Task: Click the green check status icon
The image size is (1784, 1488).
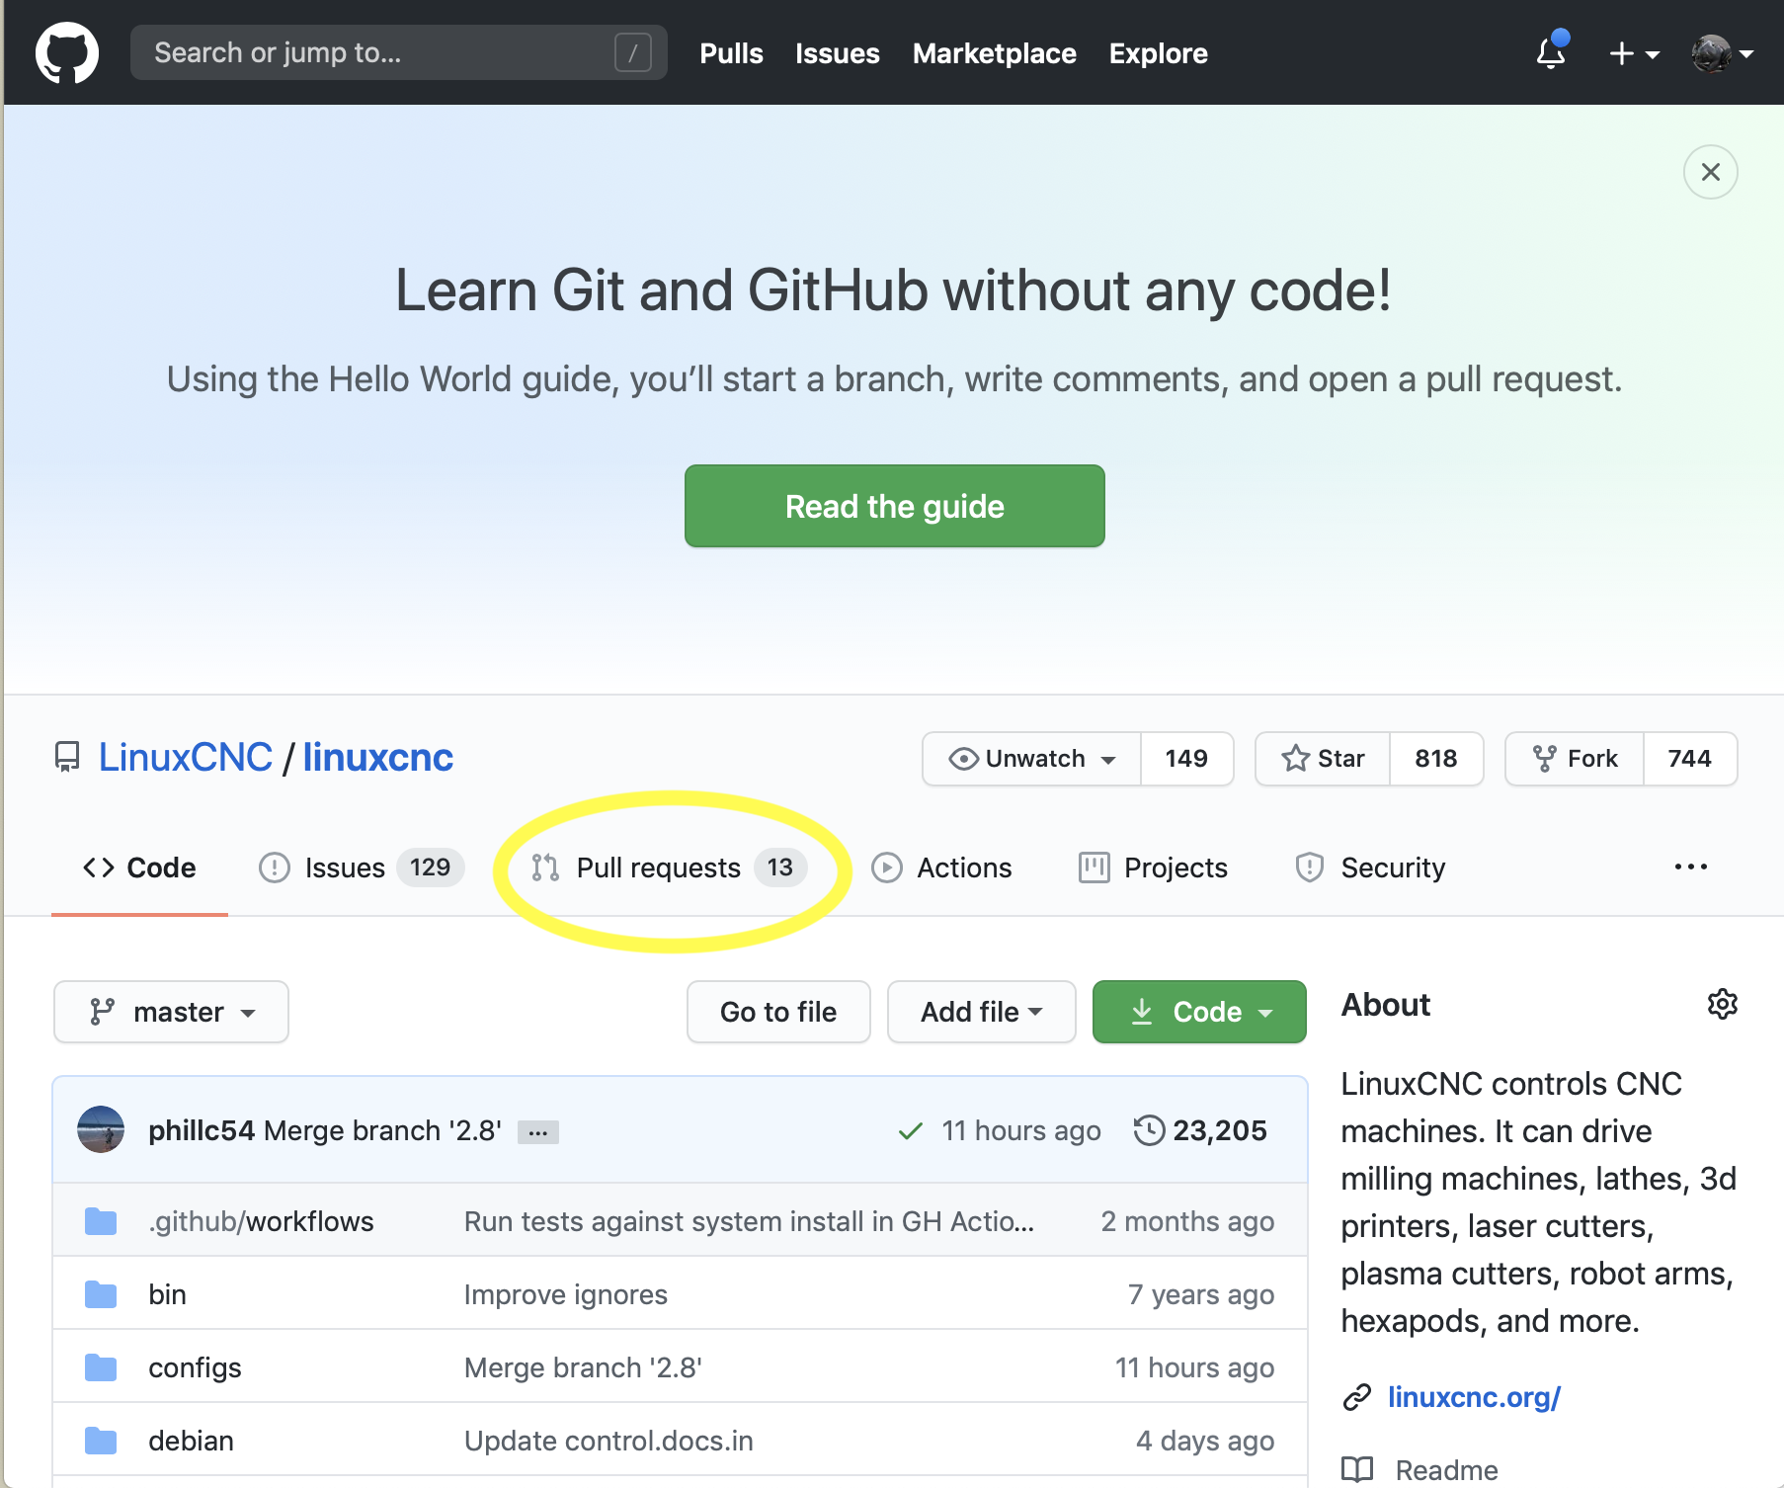Action: [x=911, y=1130]
